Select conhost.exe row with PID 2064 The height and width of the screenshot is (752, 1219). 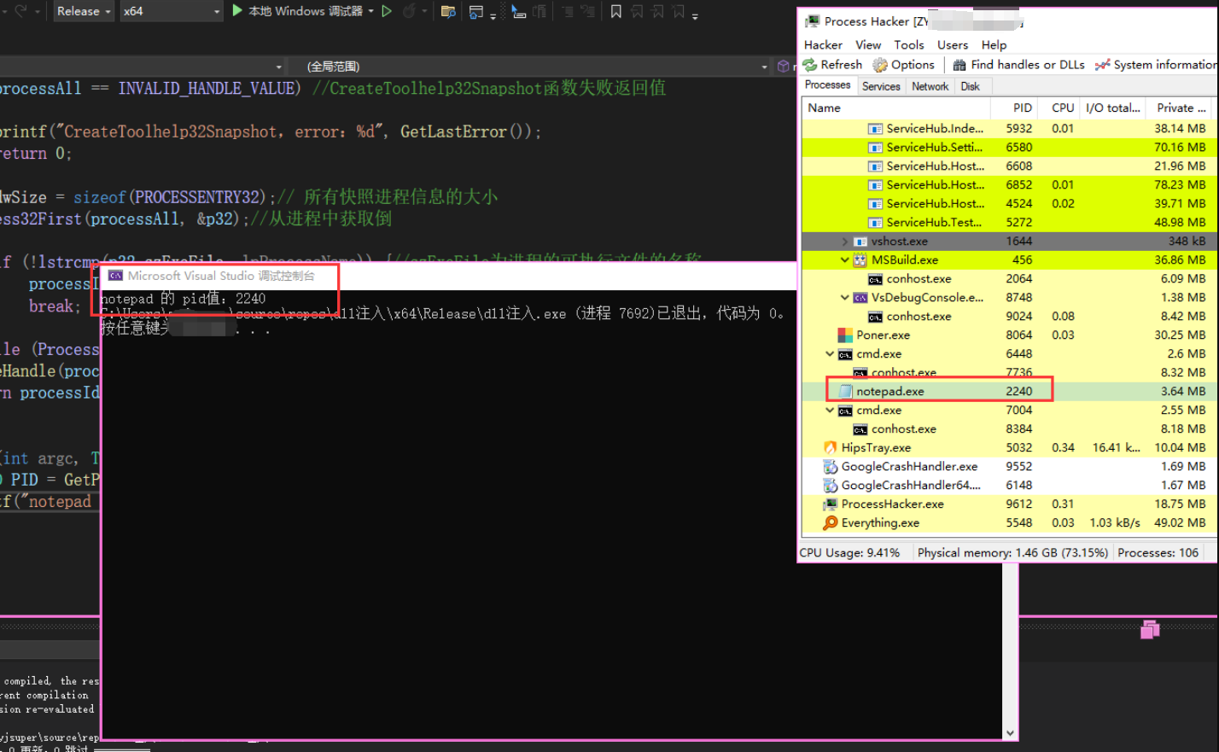coord(1008,278)
